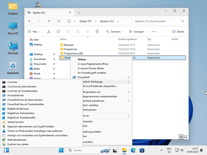Open Microsoft Edge from the taskbar
This screenshot has width=207, height=155.
click(133, 150)
